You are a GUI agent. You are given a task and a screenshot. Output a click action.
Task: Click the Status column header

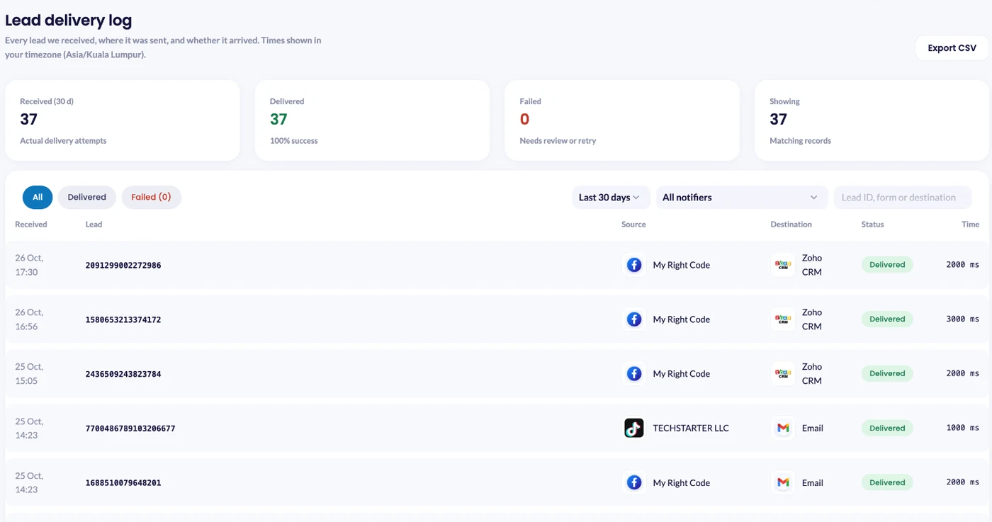(x=872, y=225)
